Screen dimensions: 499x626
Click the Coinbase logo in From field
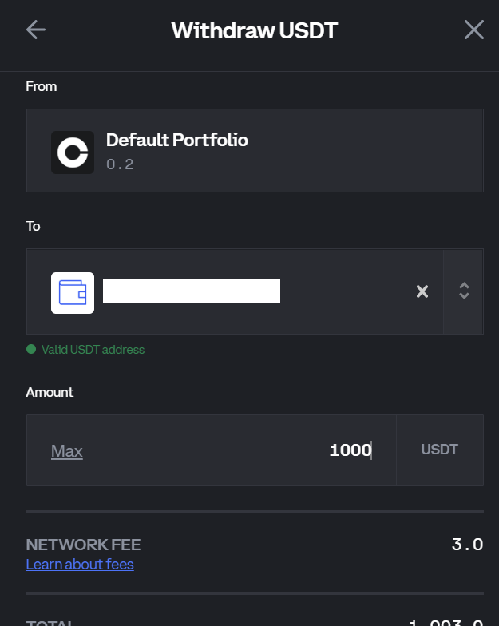(73, 153)
